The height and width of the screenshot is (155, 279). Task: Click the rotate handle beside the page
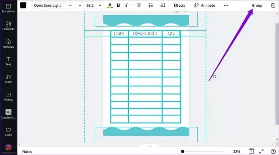coord(215,77)
